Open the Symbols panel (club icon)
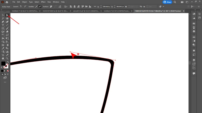The width and height of the screenshot is (202, 113). (x=194, y=31)
